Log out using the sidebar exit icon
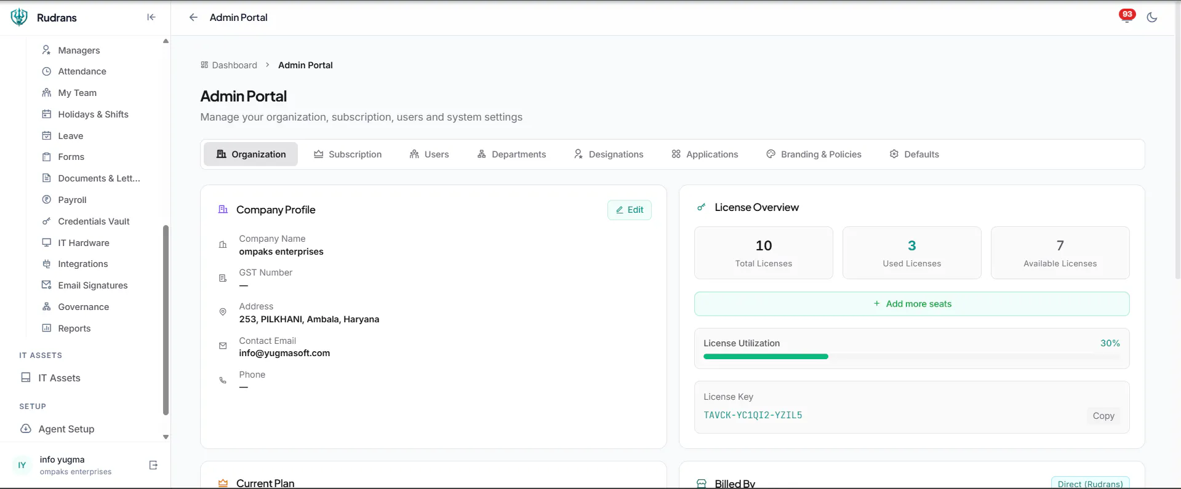Screen dimensions: 1181x489 (154, 465)
